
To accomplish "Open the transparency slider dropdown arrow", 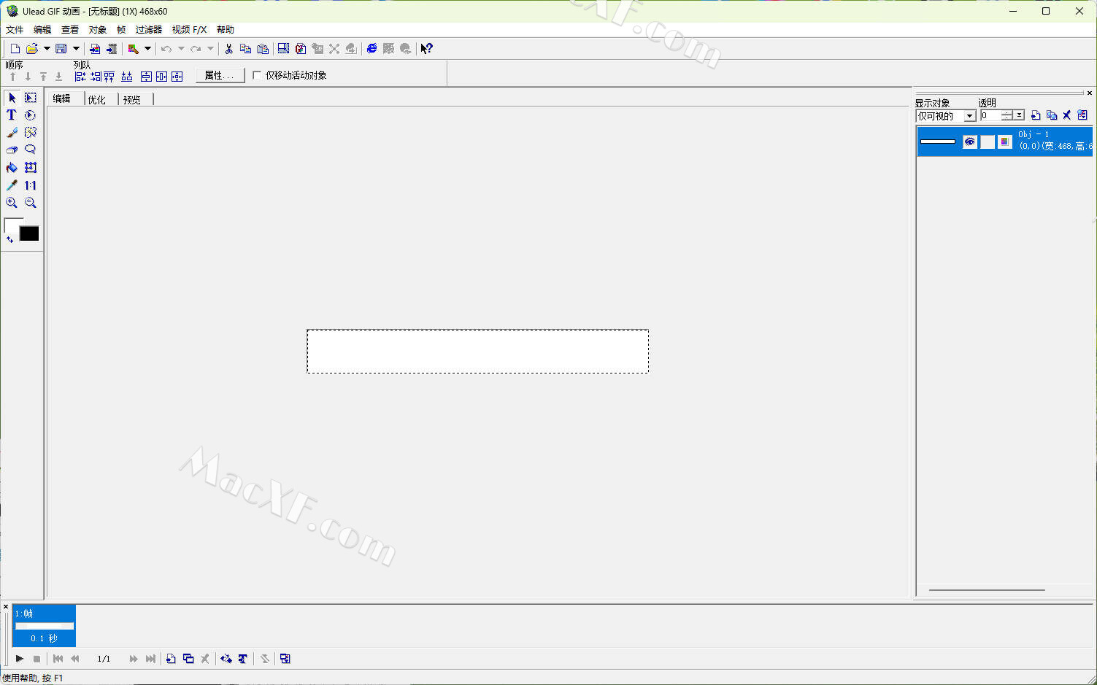I will point(1019,115).
